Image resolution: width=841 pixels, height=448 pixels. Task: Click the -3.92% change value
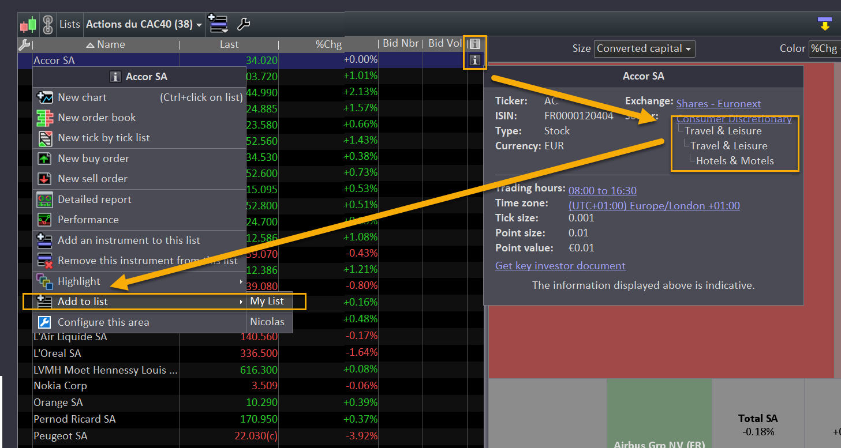pos(361,436)
